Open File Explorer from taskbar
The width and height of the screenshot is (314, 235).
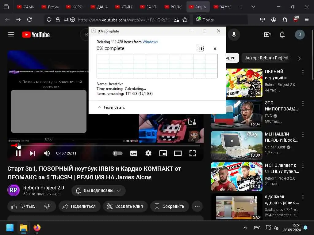click(23, 228)
